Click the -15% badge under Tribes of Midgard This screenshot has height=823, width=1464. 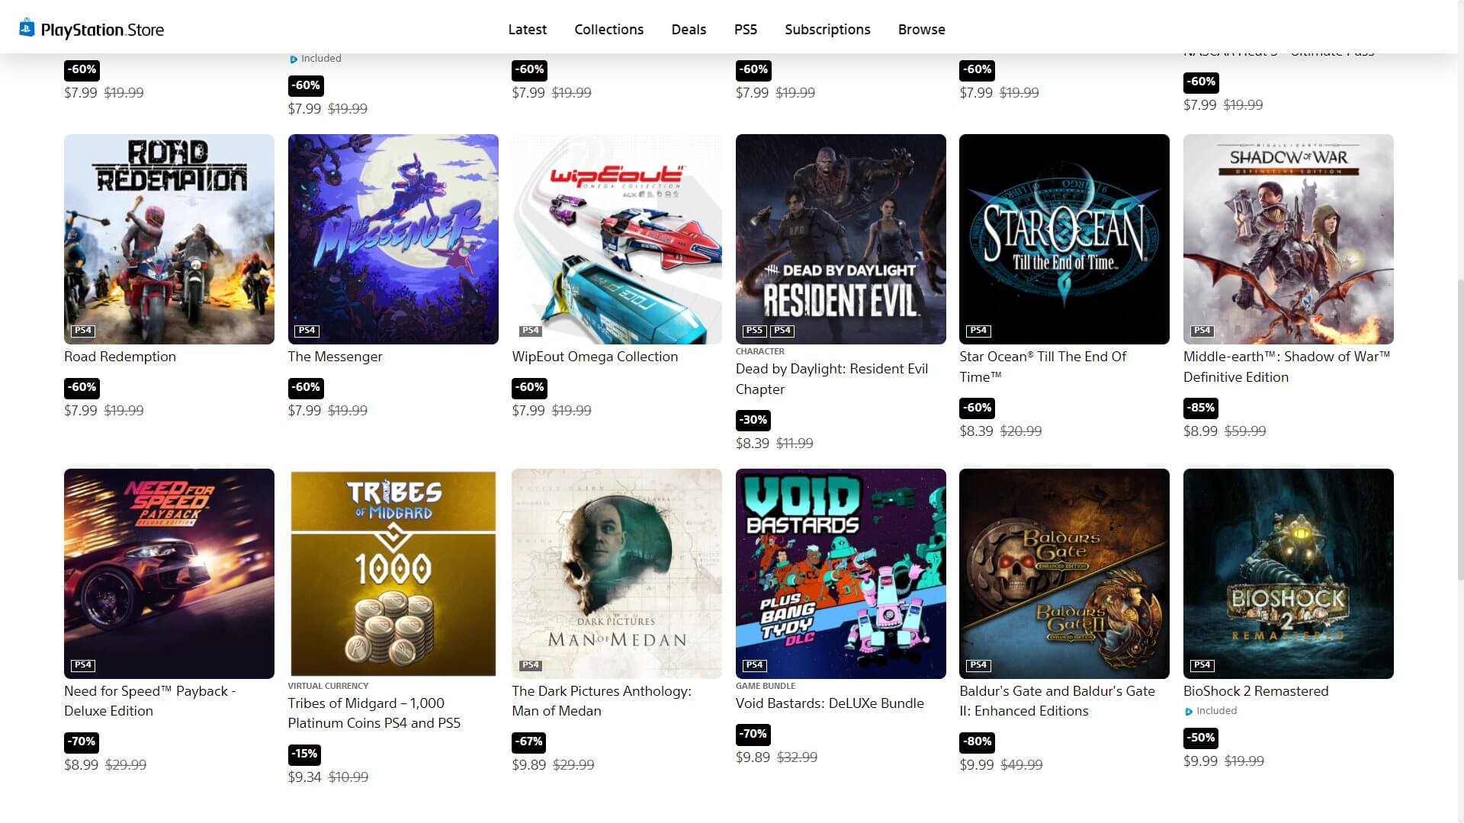pyautogui.click(x=304, y=754)
